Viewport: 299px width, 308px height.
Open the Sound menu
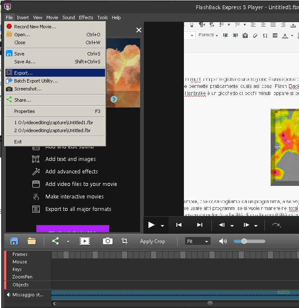(68, 18)
